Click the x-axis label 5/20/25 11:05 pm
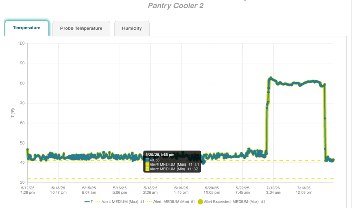Image resolution: width=352 pixels, height=208 pixels. click(212, 190)
